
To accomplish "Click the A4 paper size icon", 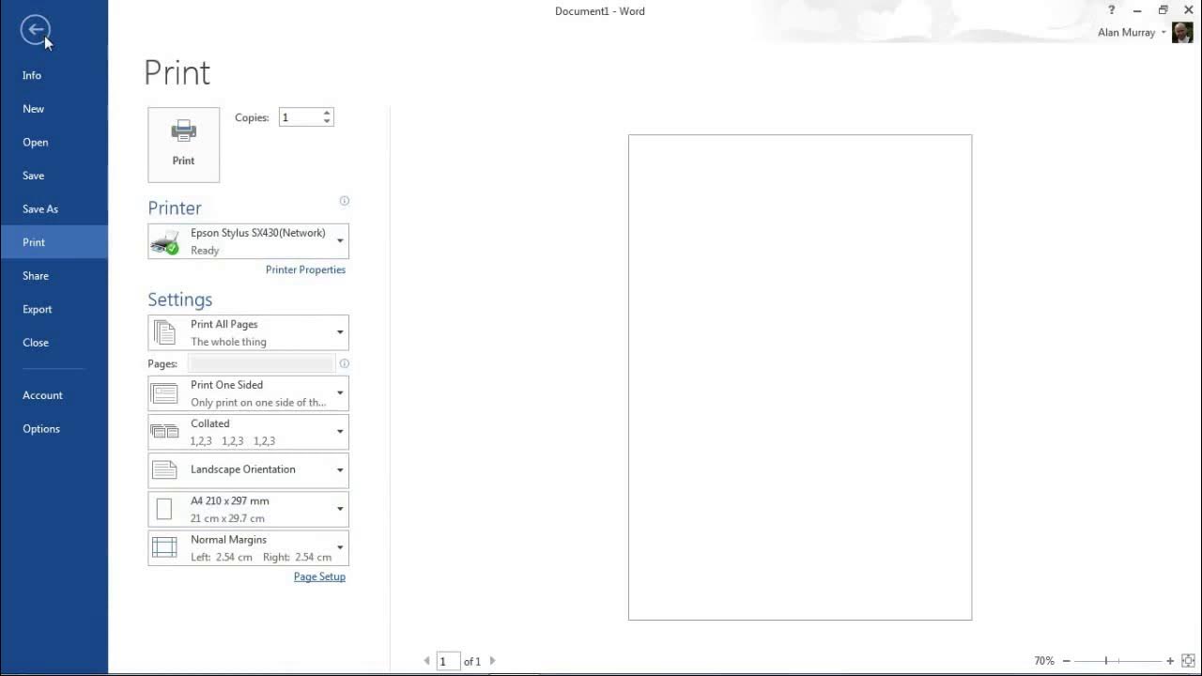I will click(x=164, y=509).
